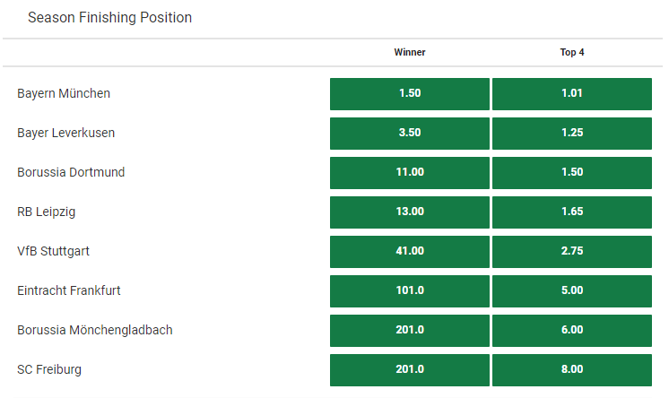
Task: Select VfB Stuttgart Winner odds 41.00
Action: 410,252
